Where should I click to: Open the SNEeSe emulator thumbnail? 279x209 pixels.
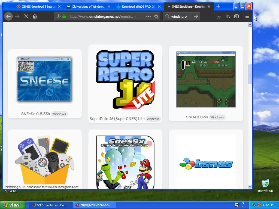pos(44,79)
